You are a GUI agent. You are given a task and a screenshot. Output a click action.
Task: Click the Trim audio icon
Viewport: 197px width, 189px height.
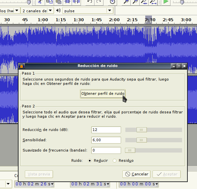tap(67, 2)
